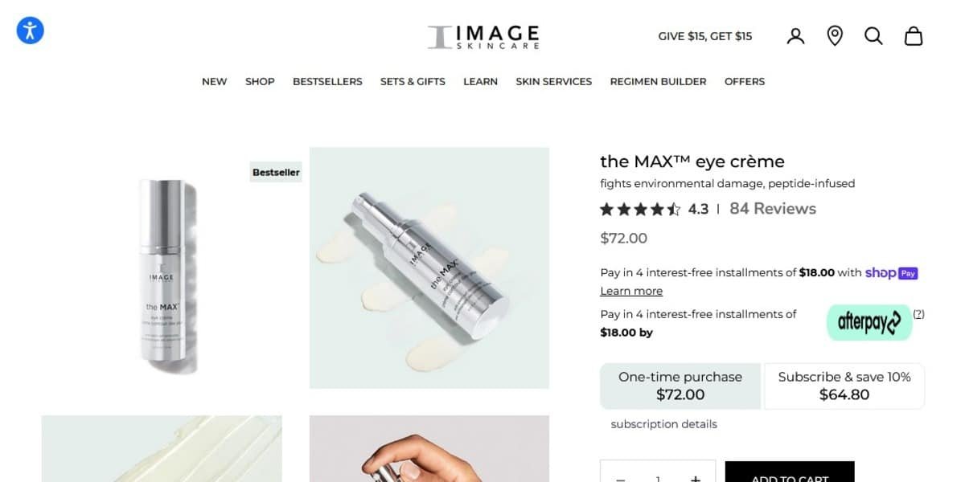
Task: Click the Afterpay logo badge
Action: click(x=869, y=322)
